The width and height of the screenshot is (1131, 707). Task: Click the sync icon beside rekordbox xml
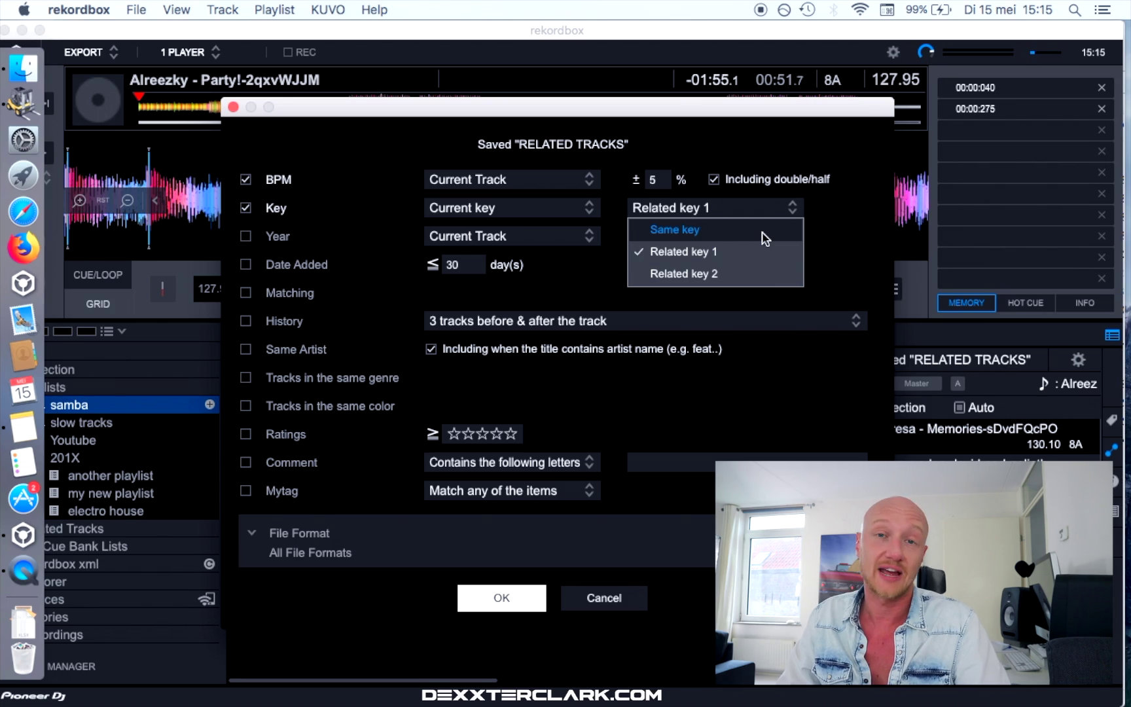[209, 564]
